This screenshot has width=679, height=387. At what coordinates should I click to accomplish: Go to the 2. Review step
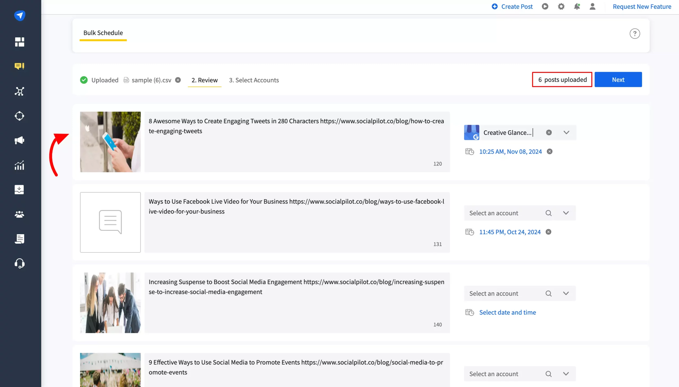click(x=204, y=80)
